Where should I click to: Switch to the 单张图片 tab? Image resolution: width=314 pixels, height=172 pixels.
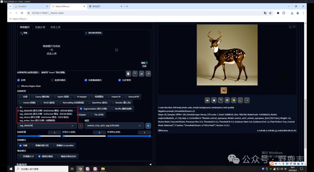[x=25, y=27]
